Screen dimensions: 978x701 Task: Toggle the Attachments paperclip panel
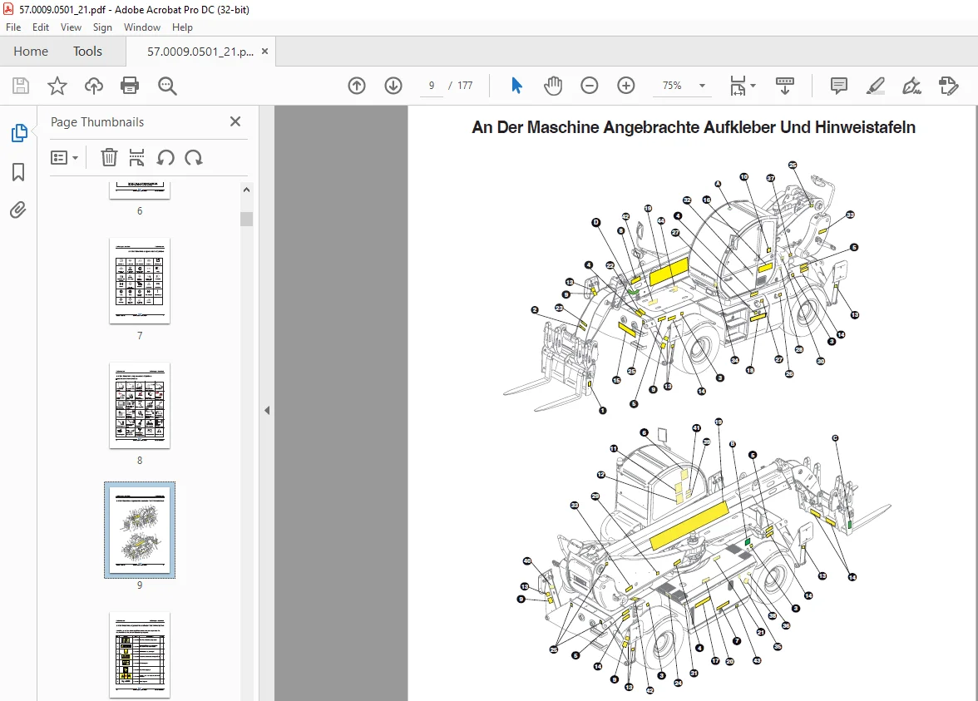(18, 210)
